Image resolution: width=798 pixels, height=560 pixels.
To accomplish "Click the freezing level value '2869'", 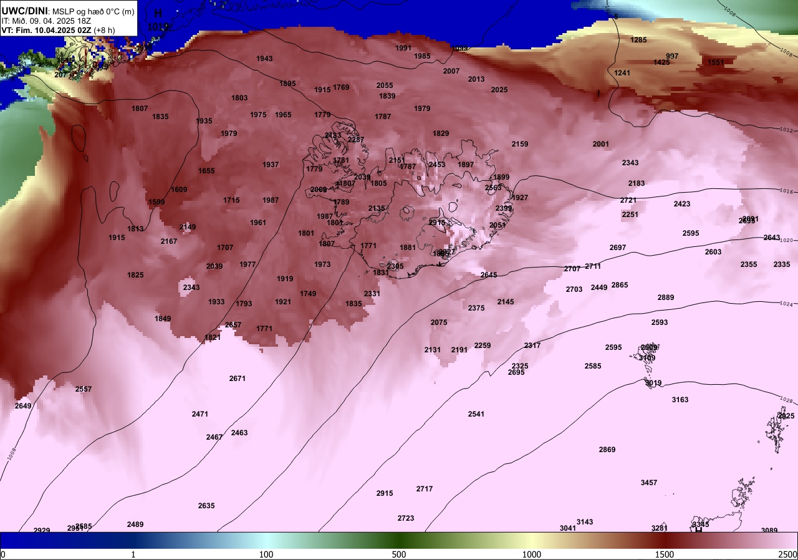I will [607, 450].
